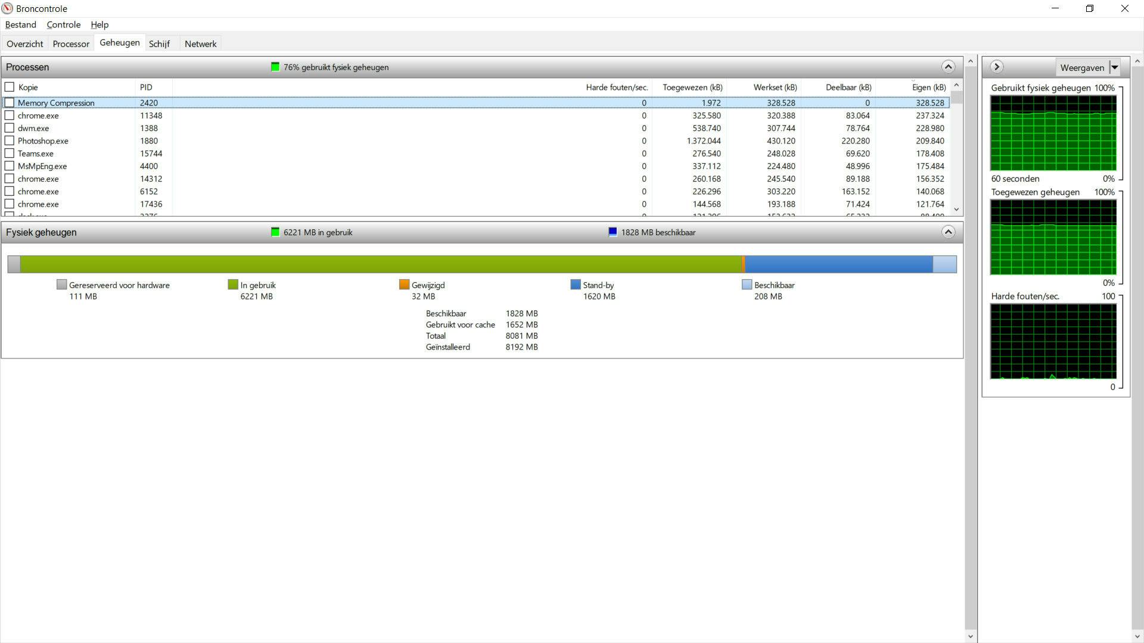
Task: Hide graphs pane with arrow button
Action: [996, 67]
